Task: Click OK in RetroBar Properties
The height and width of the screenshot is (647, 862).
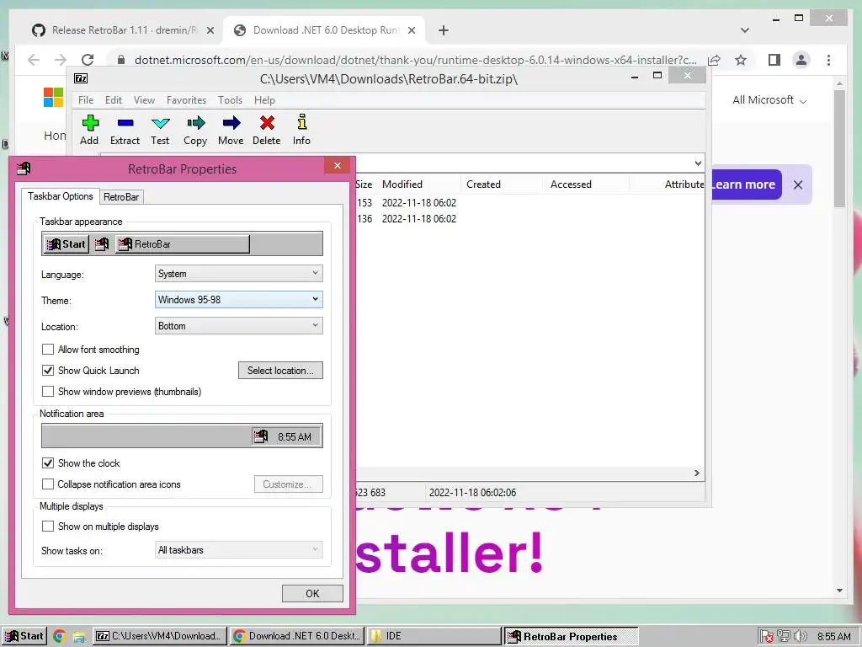Action: click(312, 594)
